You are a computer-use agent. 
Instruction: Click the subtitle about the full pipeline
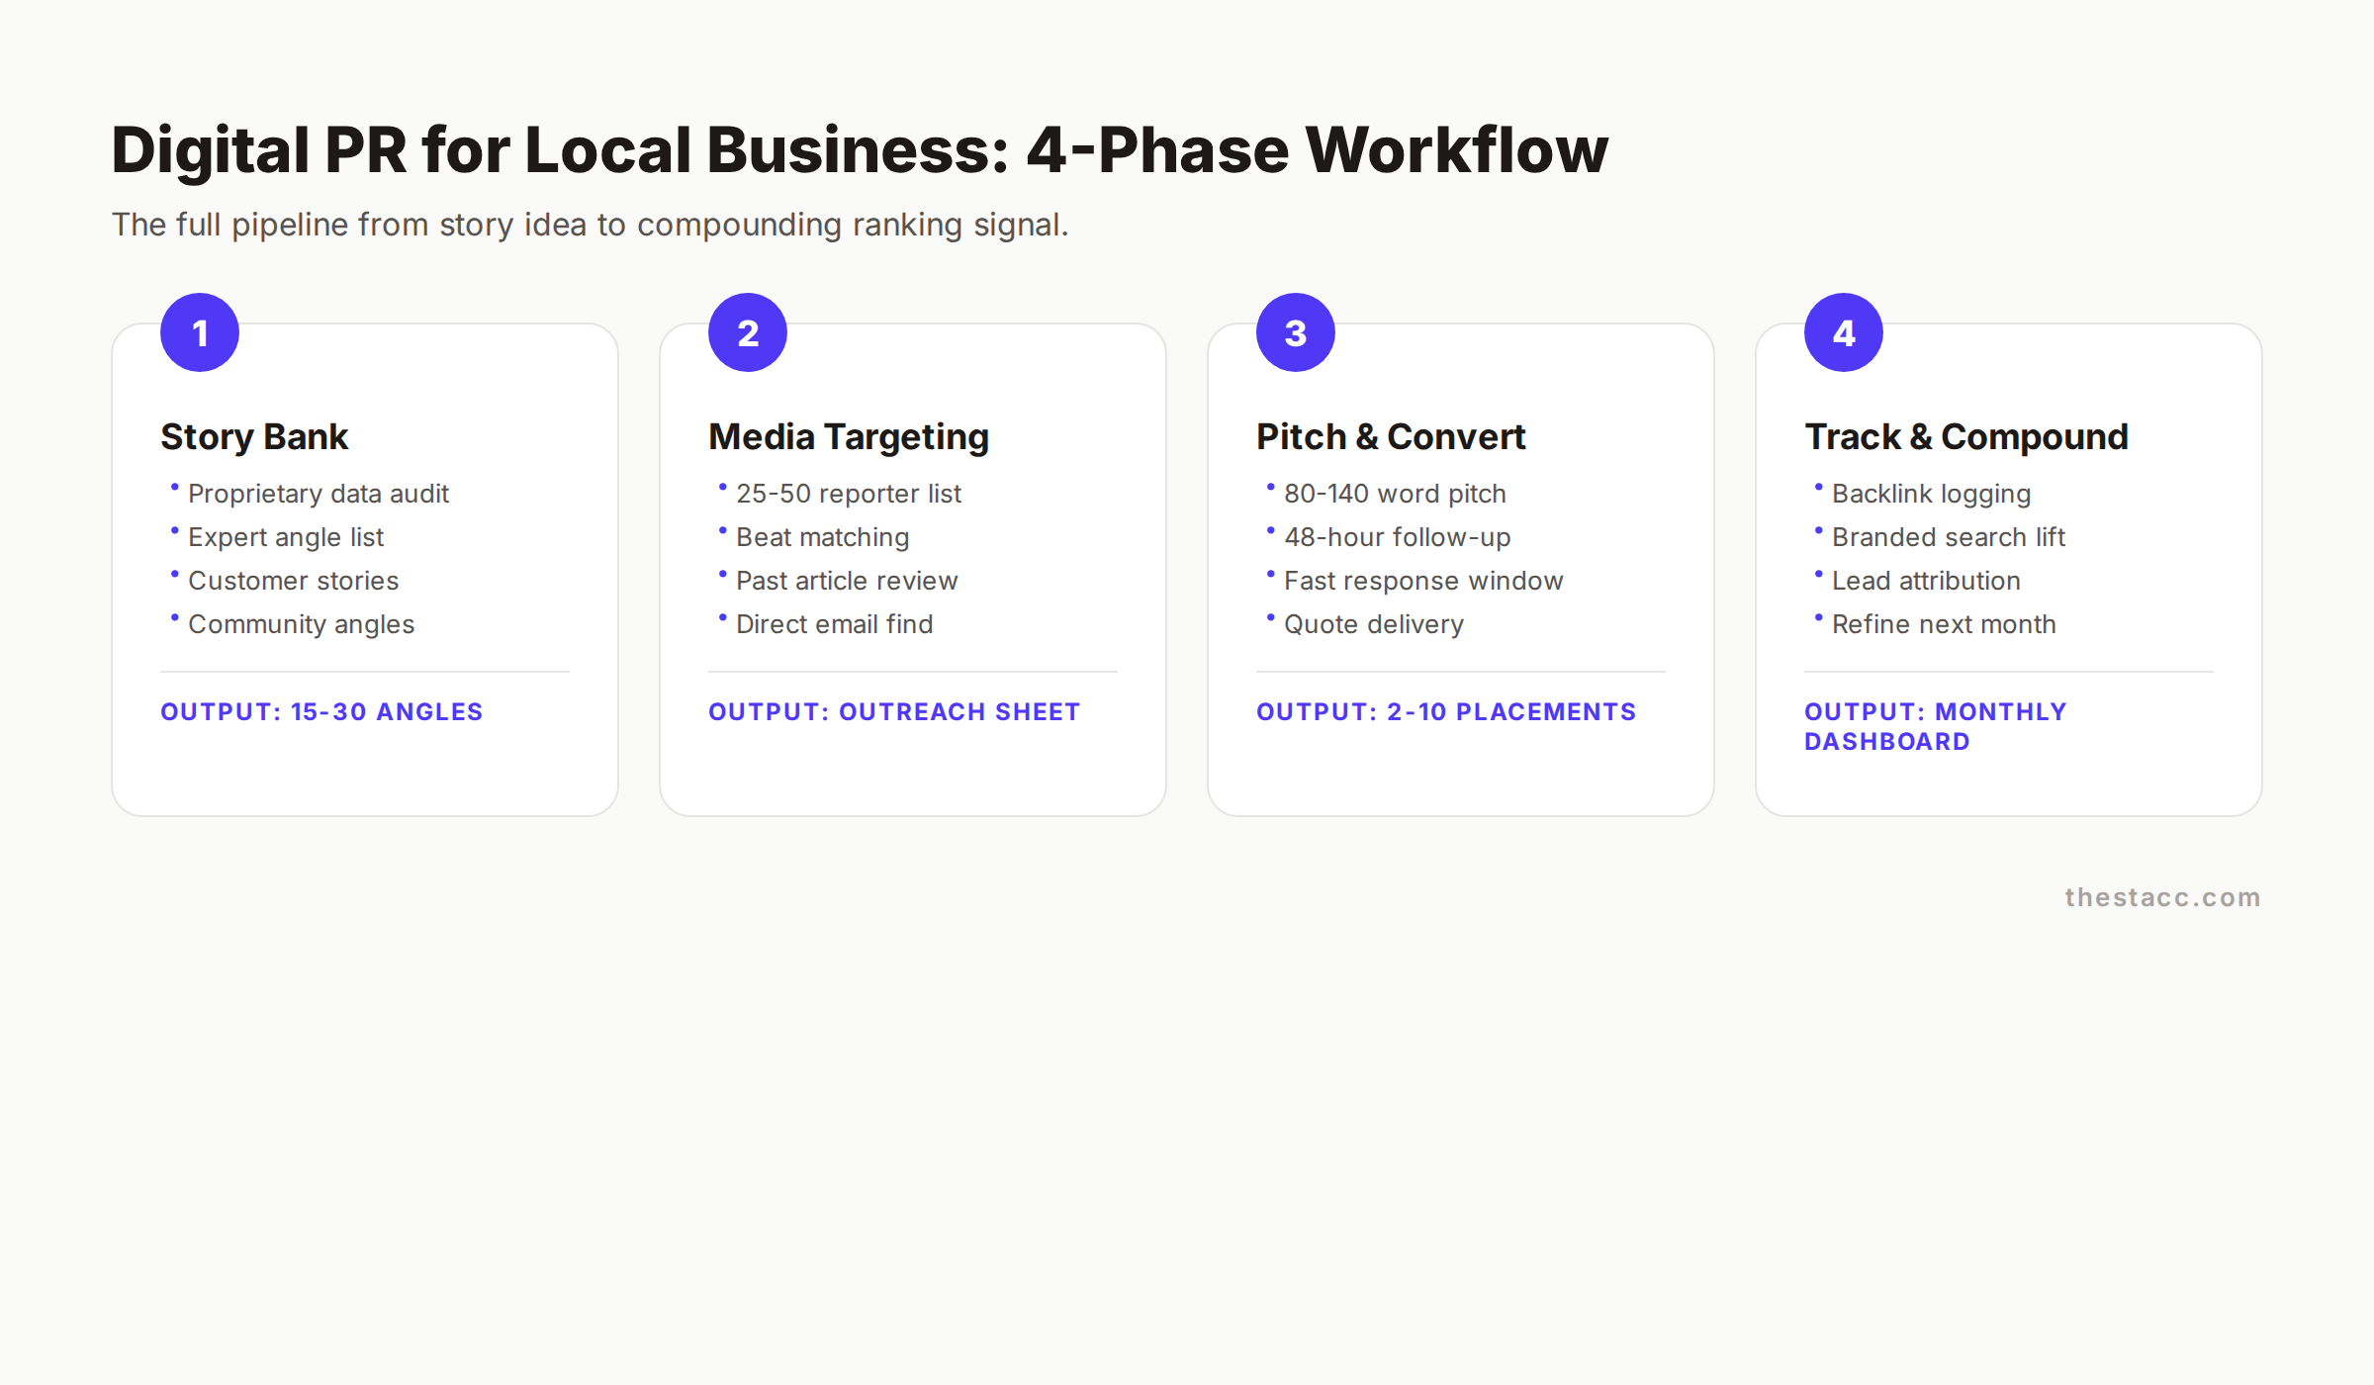(x=591, y=225)
